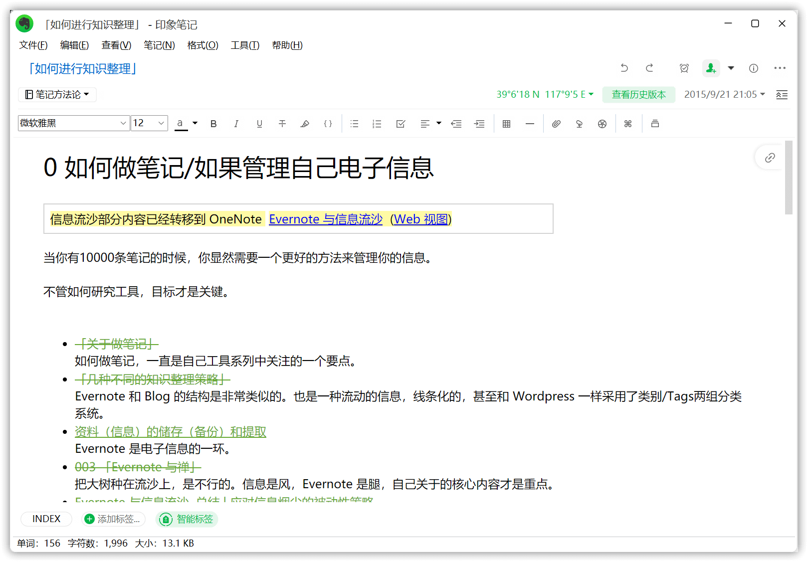The height and width of the screenshot is (562, 808).
Task: Toggle strikethrough formatting
Action: pos(282,124)
